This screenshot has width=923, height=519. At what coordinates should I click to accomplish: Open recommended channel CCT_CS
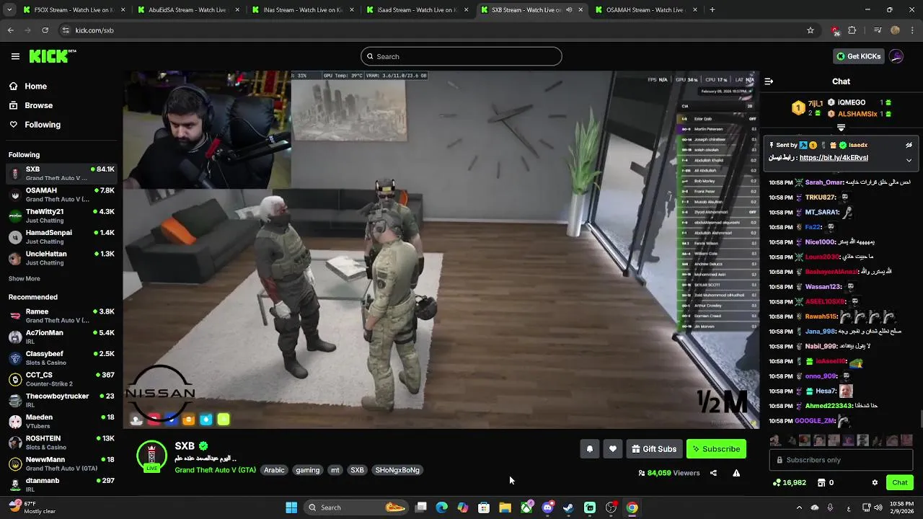pyautogui.click(x=61, y=378)
